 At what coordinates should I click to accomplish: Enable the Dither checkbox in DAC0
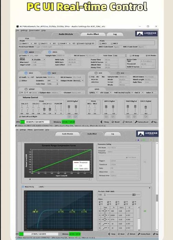click(x=20, y=81)
